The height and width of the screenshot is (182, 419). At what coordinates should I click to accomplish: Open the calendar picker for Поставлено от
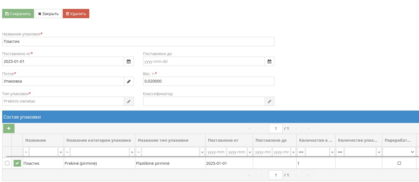(129, 61)
